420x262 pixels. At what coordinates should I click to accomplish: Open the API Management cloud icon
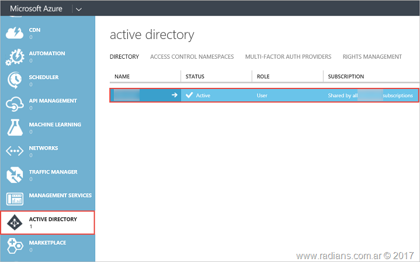click(x=14, y=104)
